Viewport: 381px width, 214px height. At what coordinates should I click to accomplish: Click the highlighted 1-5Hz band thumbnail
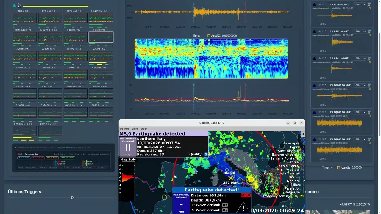[101, 37]
